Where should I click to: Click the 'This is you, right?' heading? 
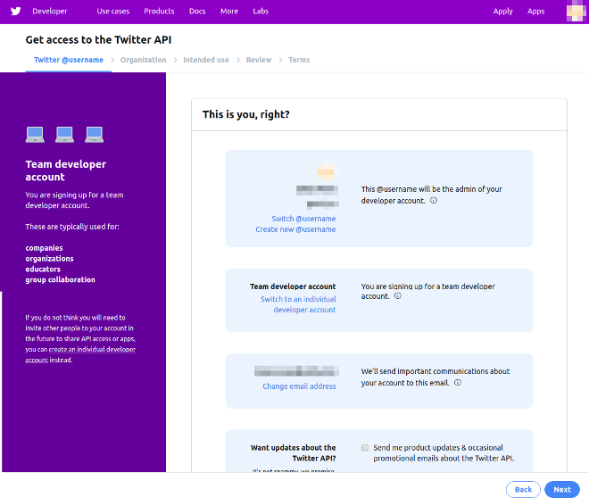click(246, 114)
